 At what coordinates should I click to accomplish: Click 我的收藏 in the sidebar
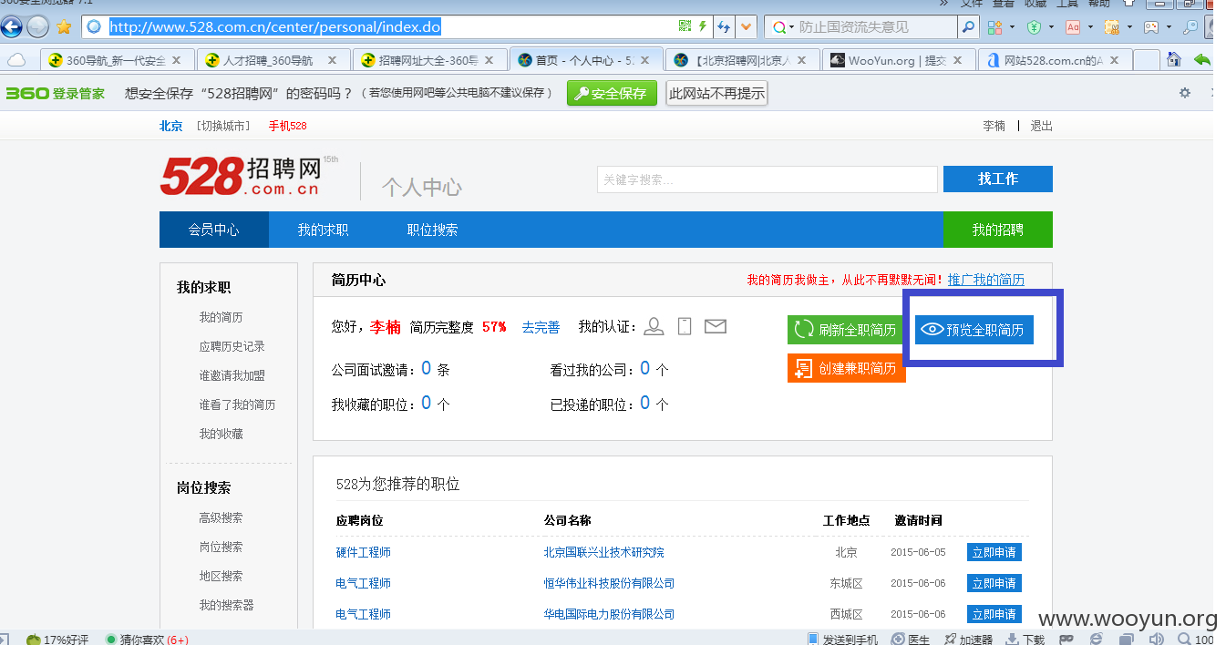[222, 435]
